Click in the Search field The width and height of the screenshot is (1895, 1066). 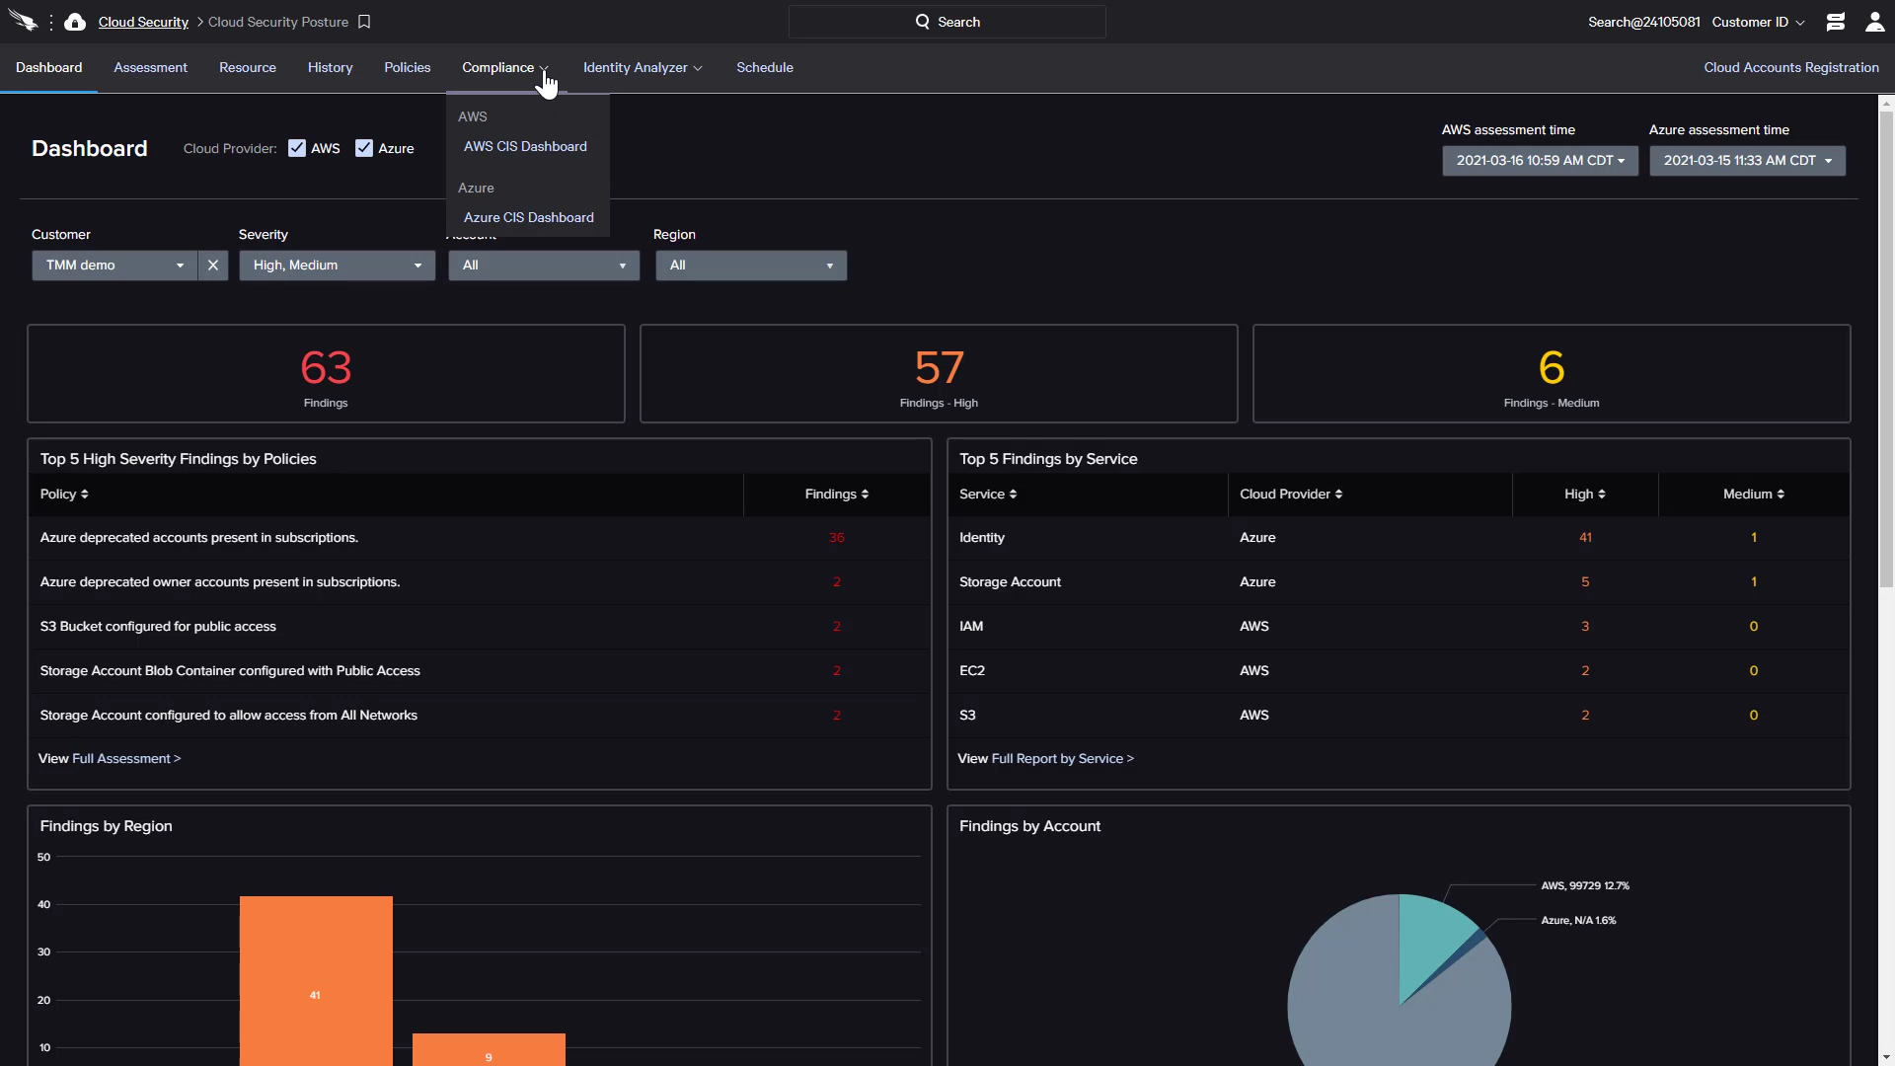point(947,22)
